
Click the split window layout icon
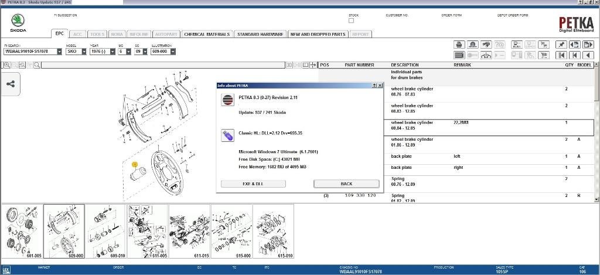click(305, 65)
